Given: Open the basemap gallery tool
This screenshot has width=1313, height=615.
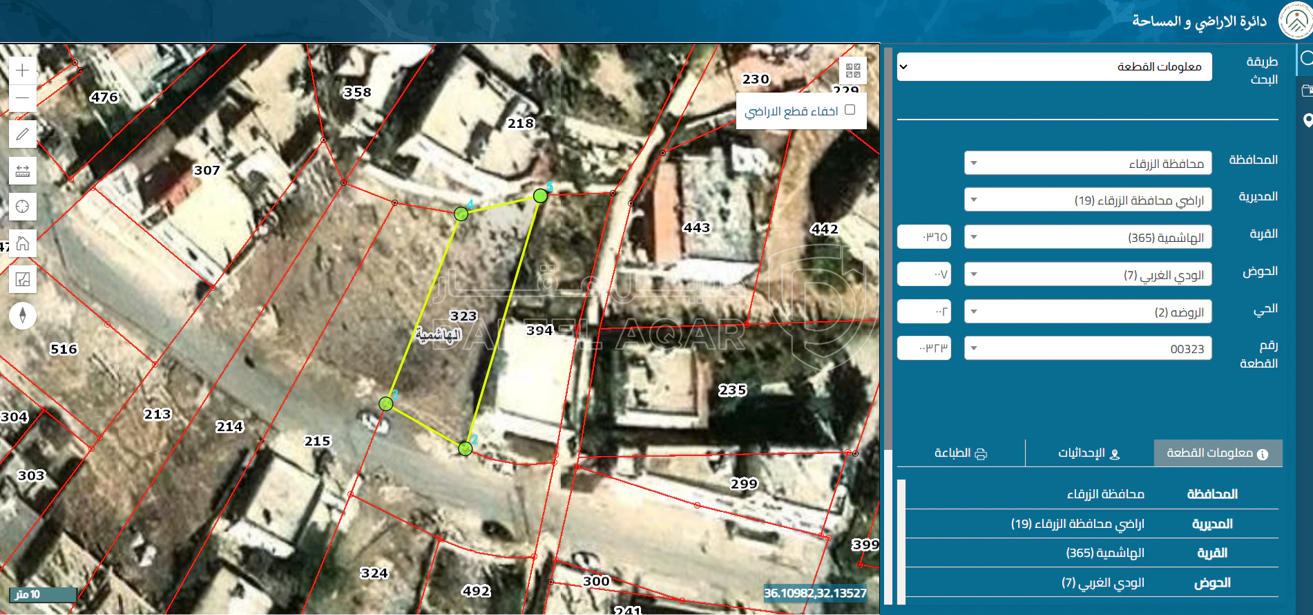Looking at the screenshot, I should pyautogui.click(x=22, y=279).
